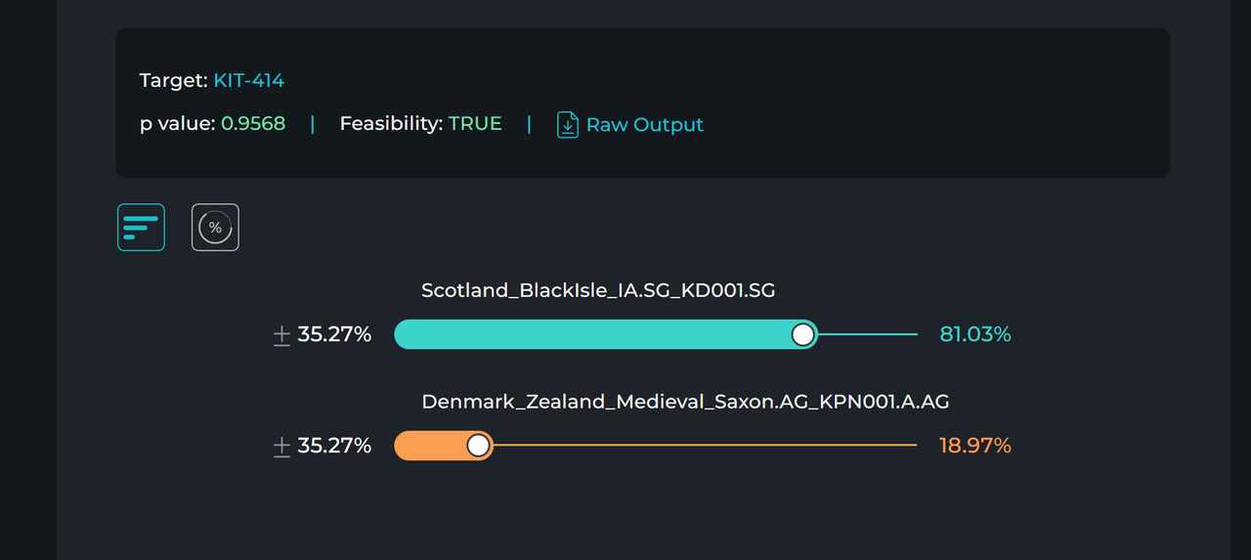Click the Denmark slider white handle
Image resolution: width=1251 pixels, height=560 pixels.
coord(478,446)
